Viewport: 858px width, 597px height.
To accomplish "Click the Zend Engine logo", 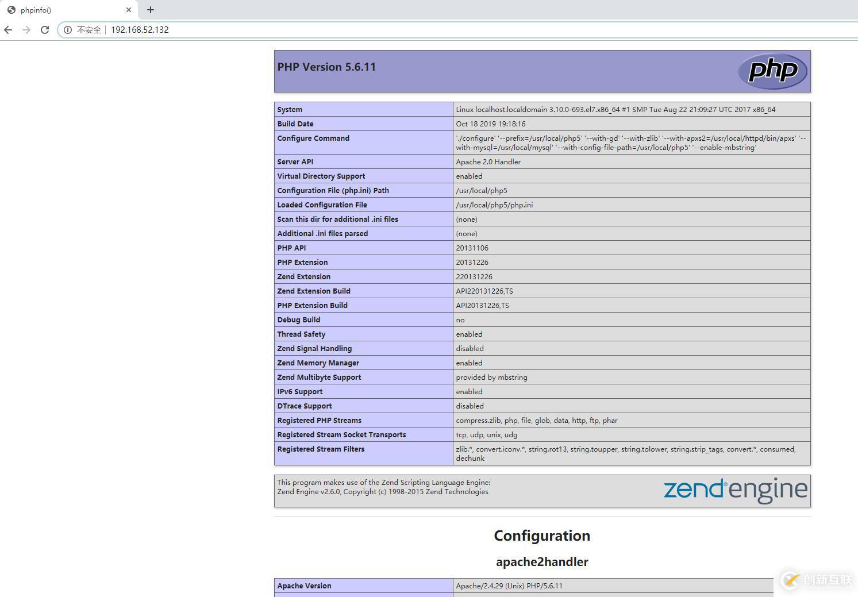I will click(735, 490).
